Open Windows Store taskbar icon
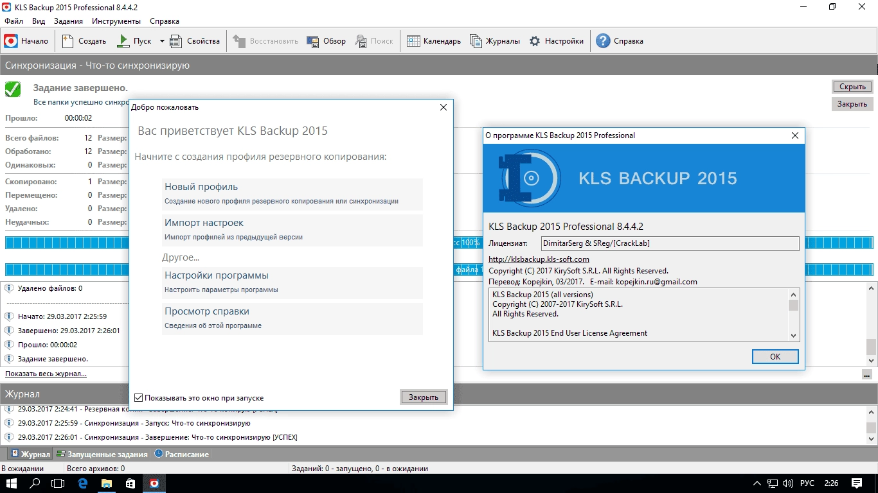 tap(130, 483)
